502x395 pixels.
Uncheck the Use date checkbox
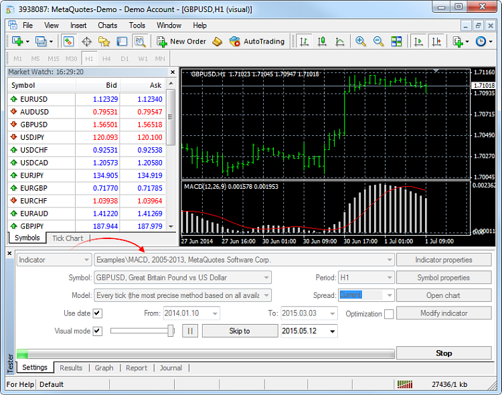[x=98, y=313]
